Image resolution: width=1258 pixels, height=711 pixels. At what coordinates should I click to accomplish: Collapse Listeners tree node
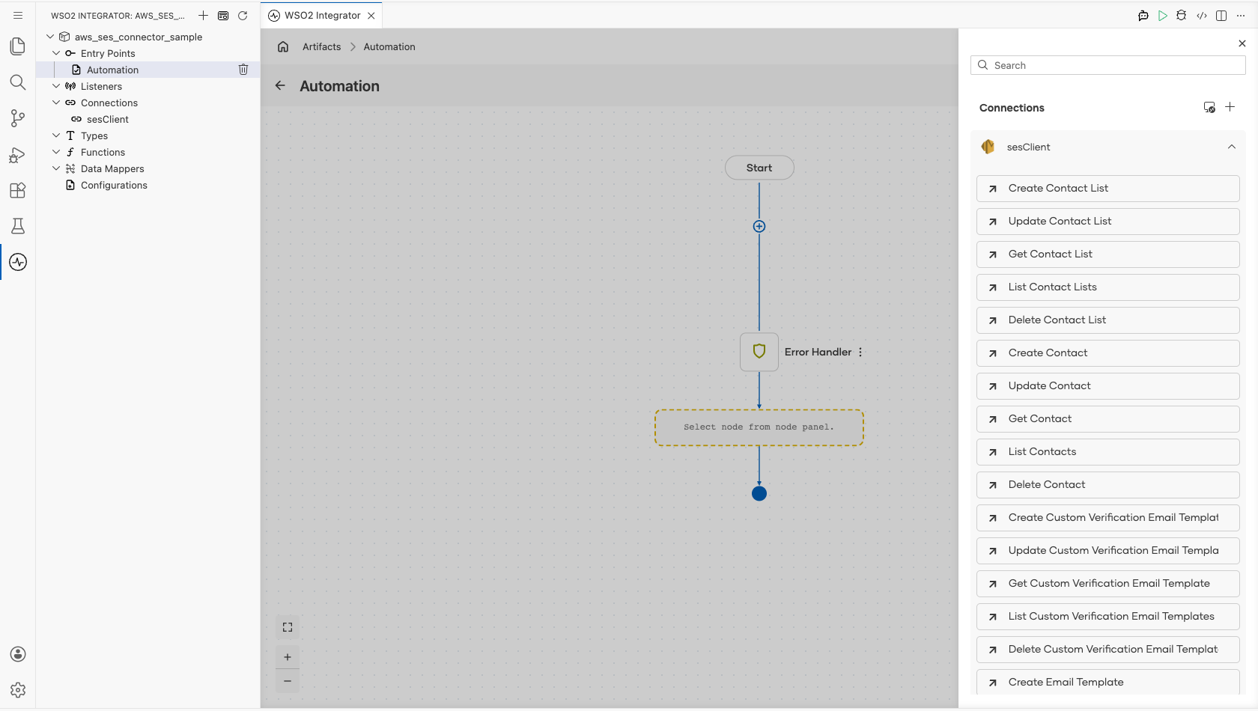point(56,86)
